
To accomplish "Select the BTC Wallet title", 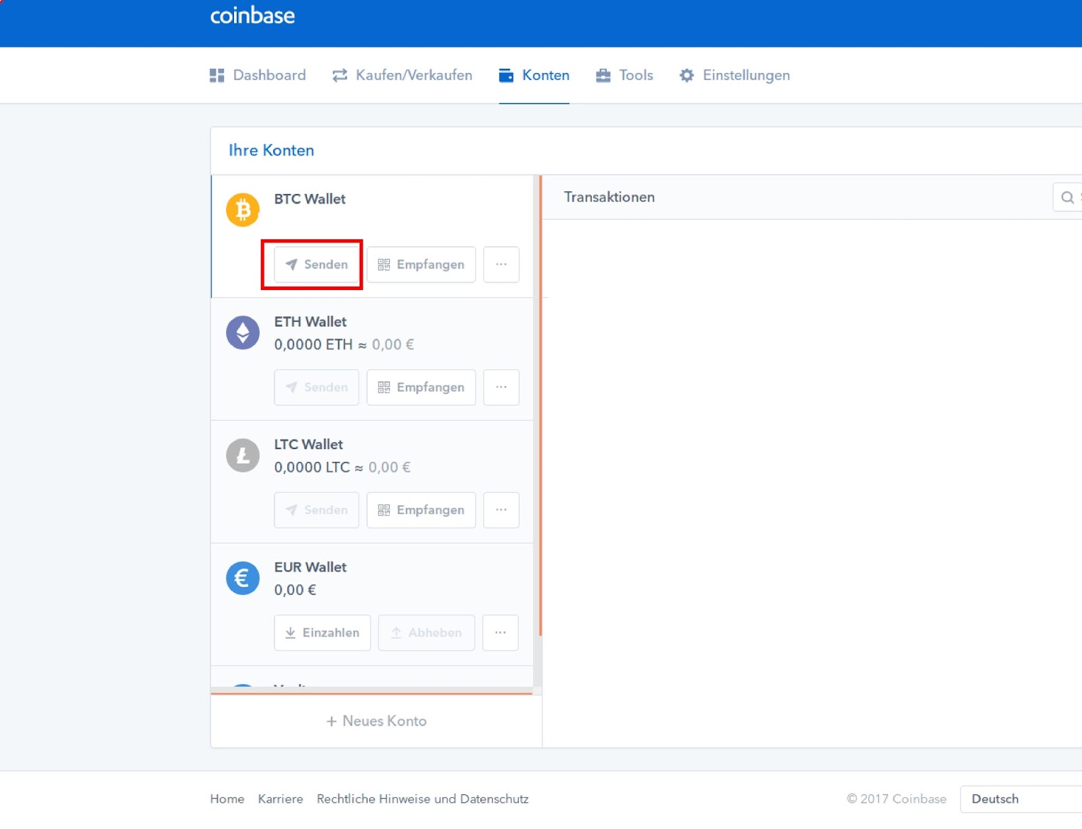I will tap(310, 199).
